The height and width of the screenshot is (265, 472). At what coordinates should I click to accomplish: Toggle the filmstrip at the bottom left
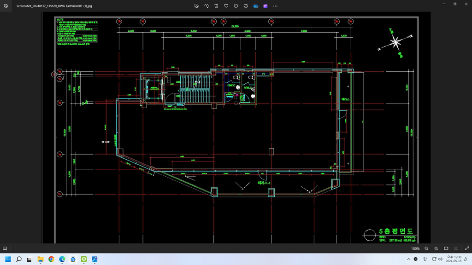5,248
